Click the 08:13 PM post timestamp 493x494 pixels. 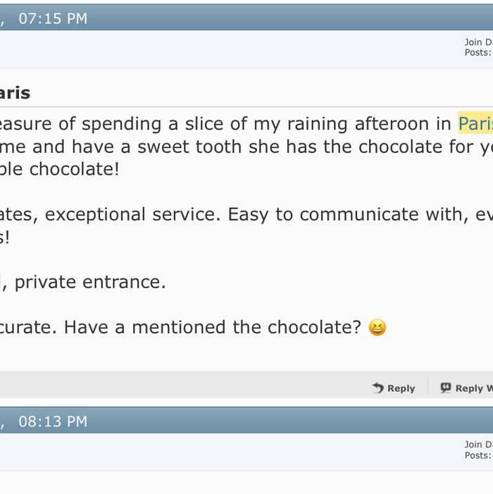tap(53, 421)
